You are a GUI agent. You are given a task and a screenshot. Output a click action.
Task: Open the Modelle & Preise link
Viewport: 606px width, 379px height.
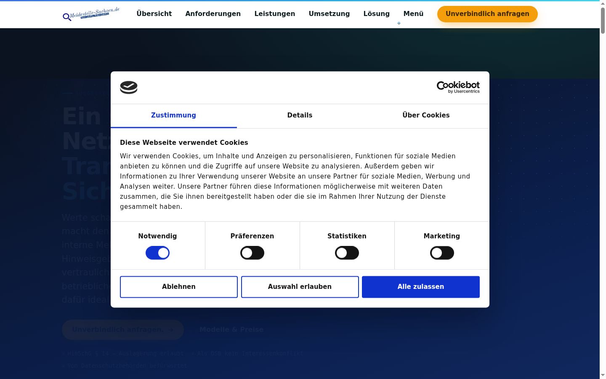(231, 330)
